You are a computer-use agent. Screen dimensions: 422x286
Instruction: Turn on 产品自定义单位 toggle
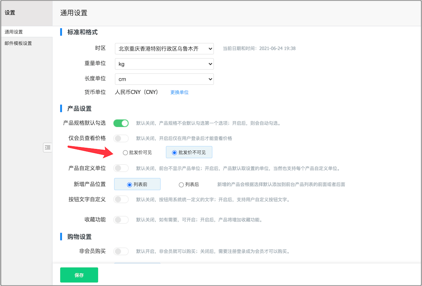[x=121, y=168]
